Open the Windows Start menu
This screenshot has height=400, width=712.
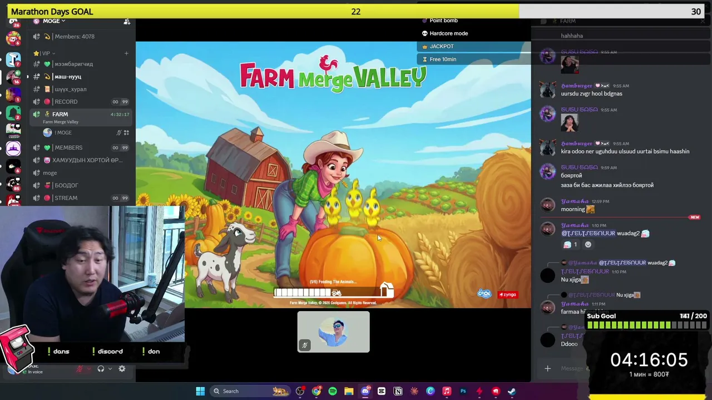click(x=200, y=391)
